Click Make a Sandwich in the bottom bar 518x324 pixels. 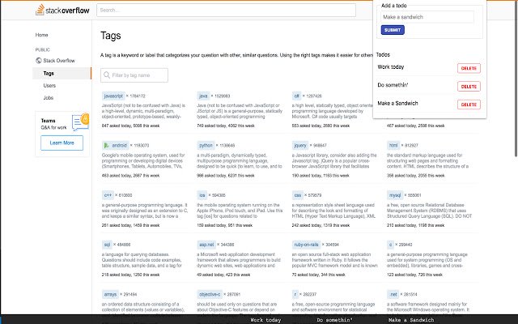tap(411, 320)
